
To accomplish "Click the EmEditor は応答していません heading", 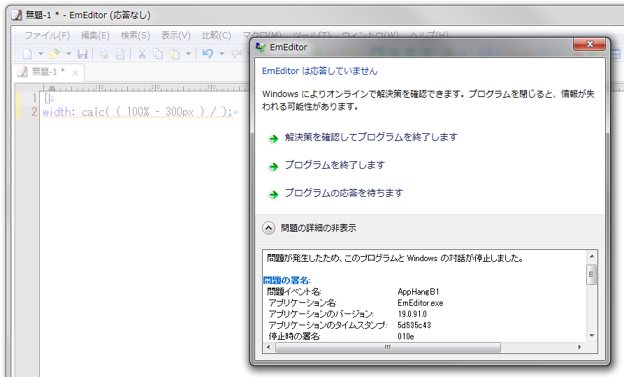I will coord(319,71).
